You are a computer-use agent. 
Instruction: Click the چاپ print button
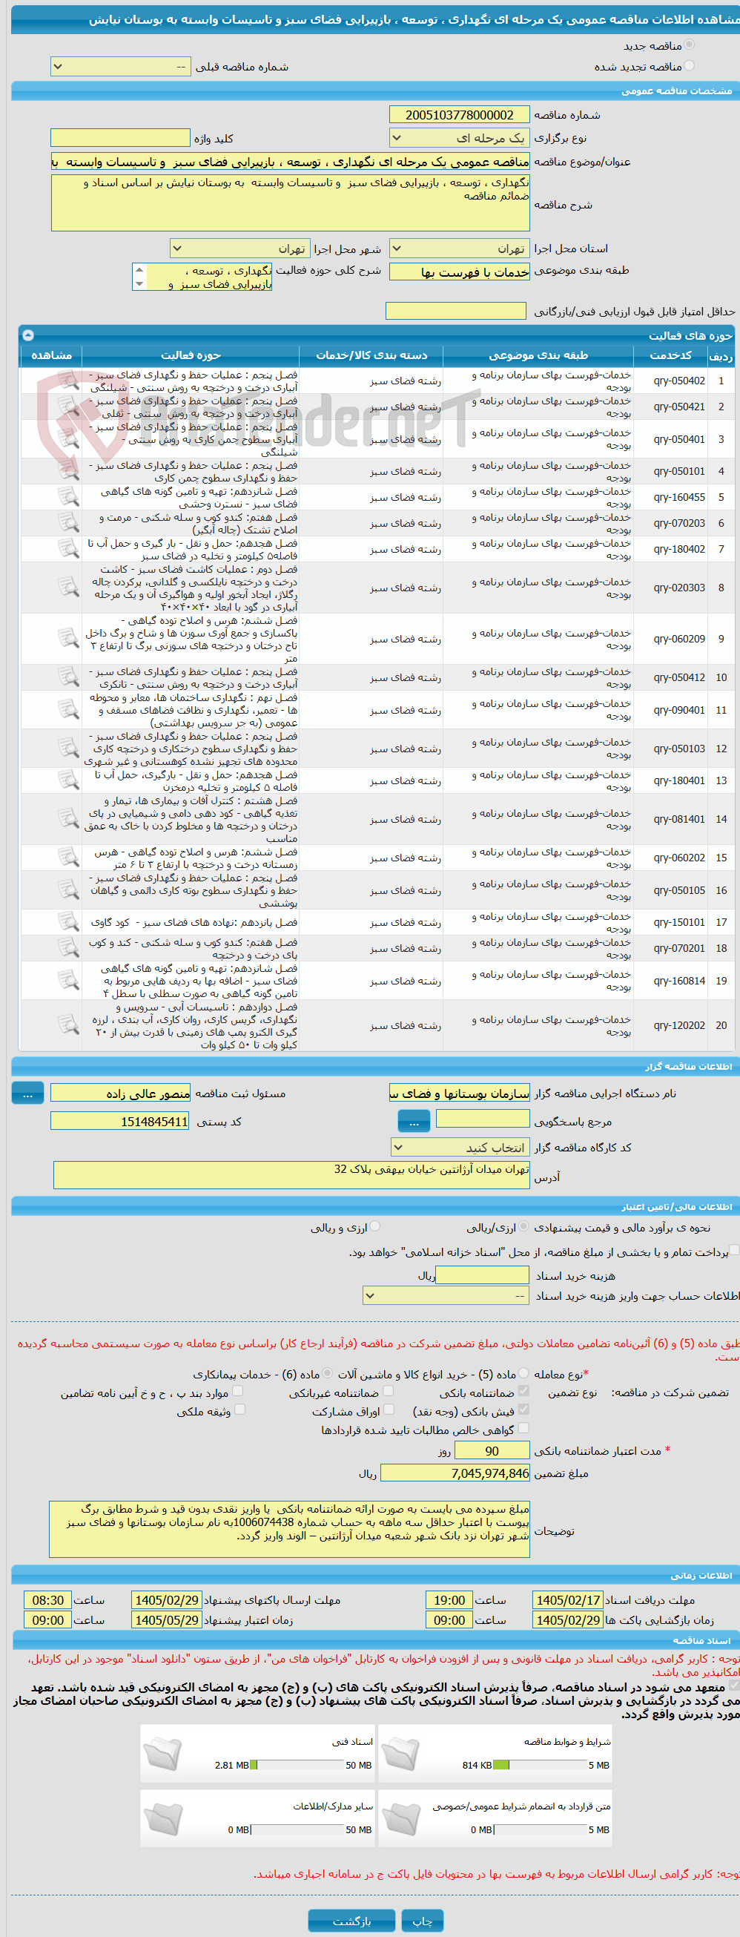[x=422, y=1921]
